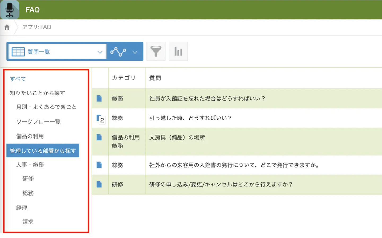This screenshot has width=382, height=238.
Task: Open the filter funnel icon
Action: [x=156, y=51]
